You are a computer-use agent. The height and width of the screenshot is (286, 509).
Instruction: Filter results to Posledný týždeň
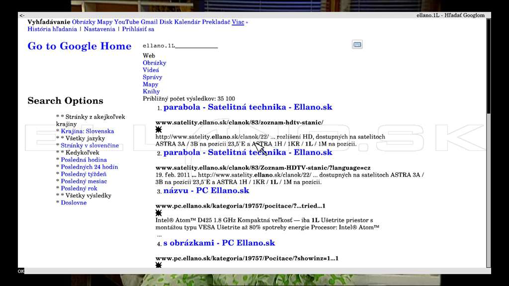(84, 174)
